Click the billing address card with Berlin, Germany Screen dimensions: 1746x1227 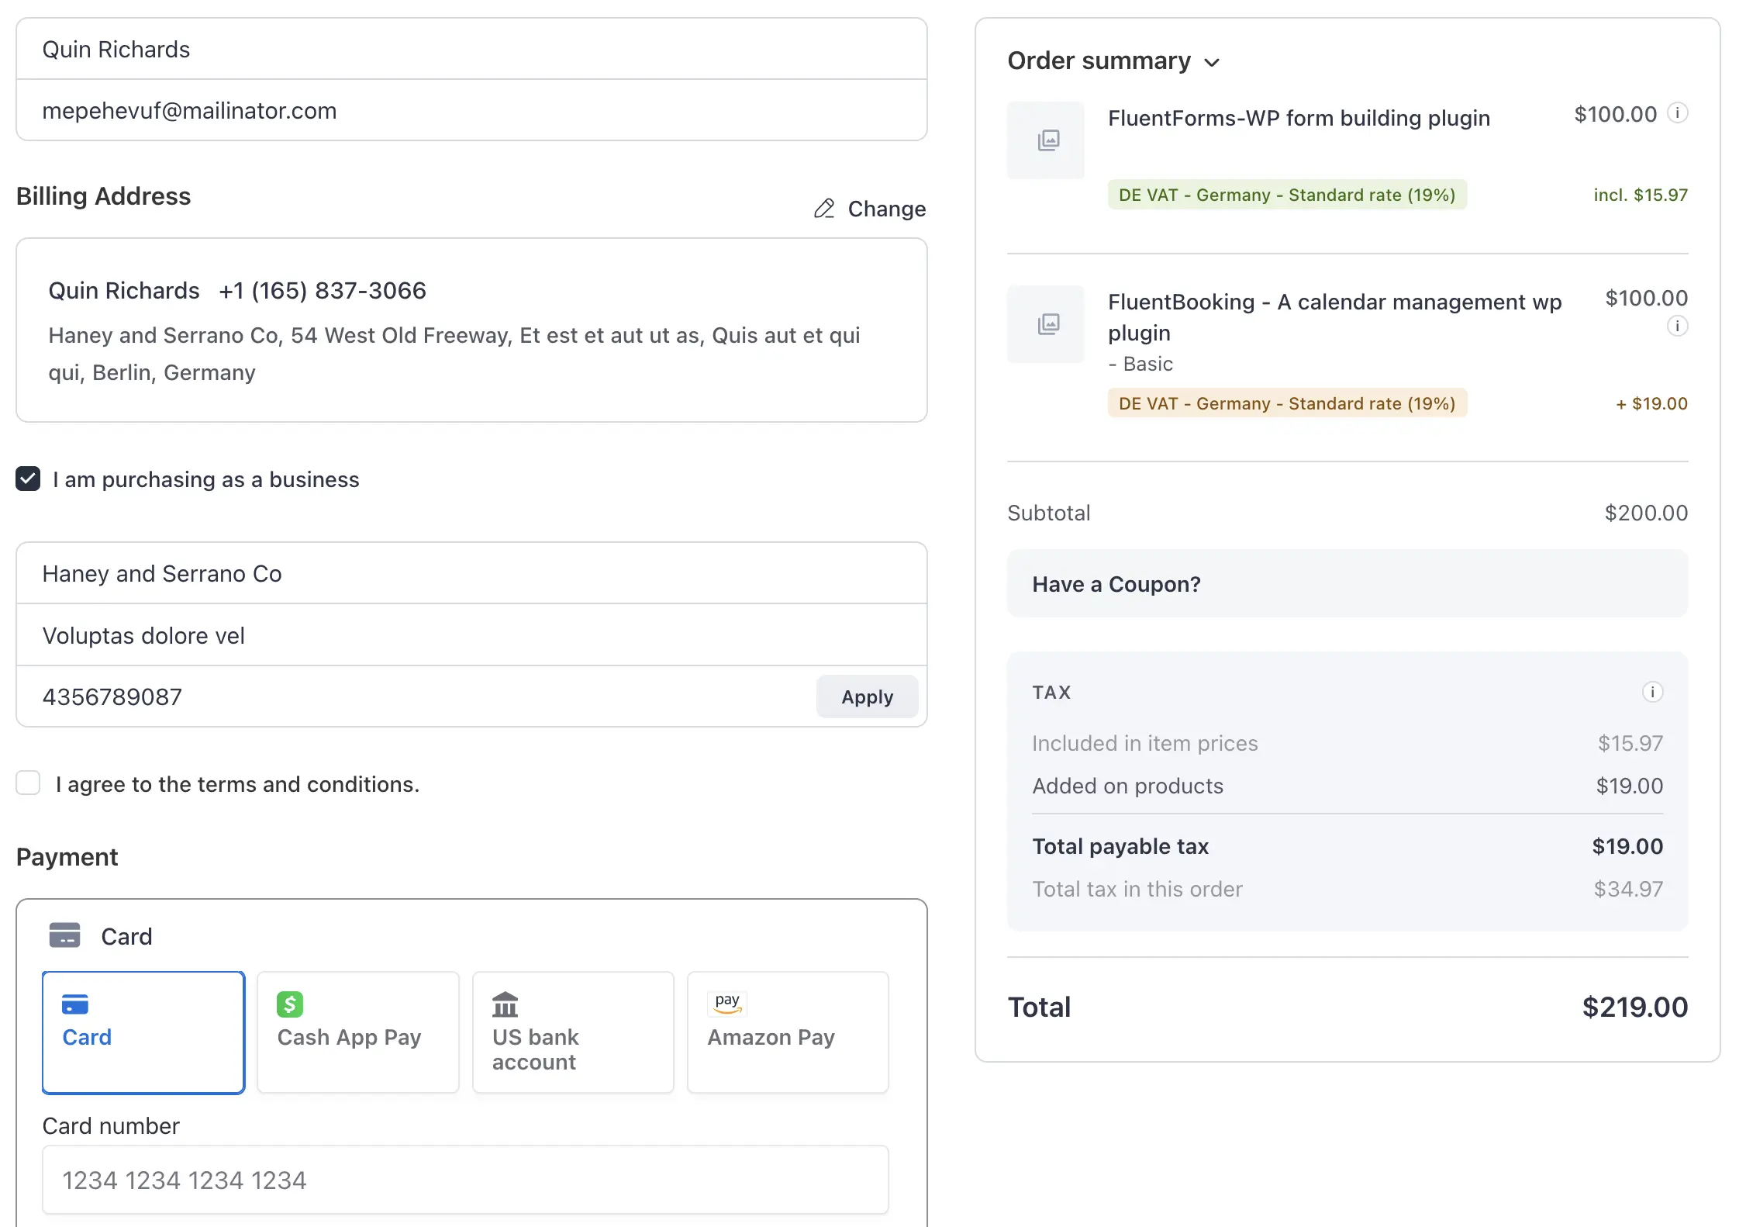(471, 330)
